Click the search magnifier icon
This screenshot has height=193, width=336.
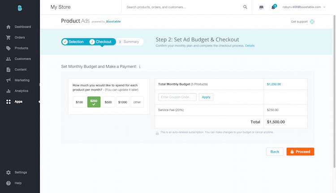coord(245,7)
